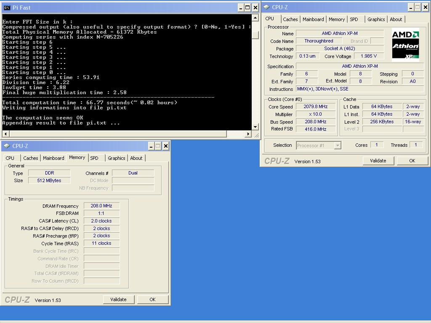
Task: Switch to the CPU tab in the lower-left CPU-Z window
Action: point(10,158)
